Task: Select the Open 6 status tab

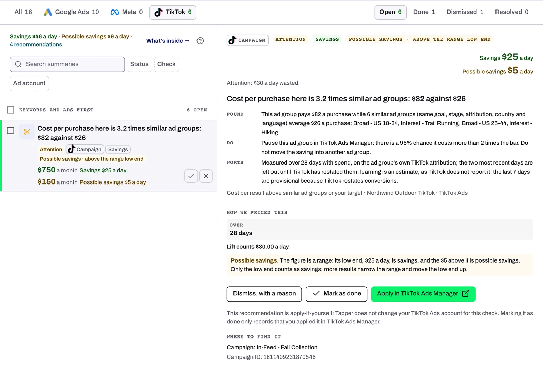Action: coord(391,12)
